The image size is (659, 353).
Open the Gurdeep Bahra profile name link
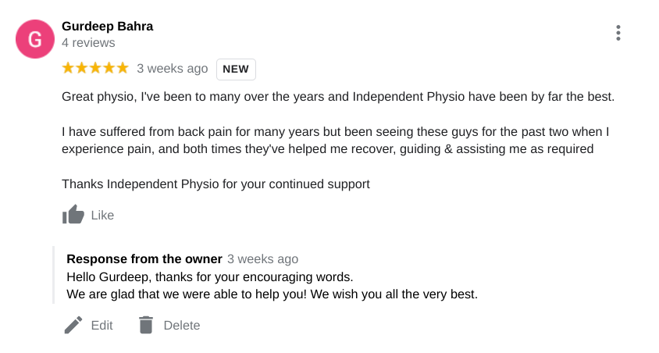(107, 26)
